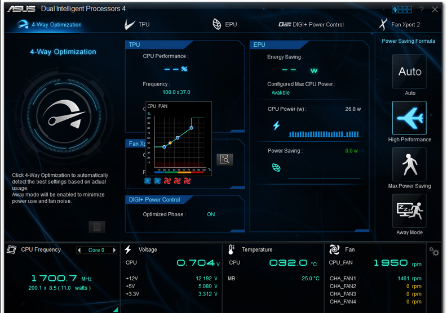Image resolution: width=447 pixels, height=313 pixels.
Task: Click the Core 0 selector field
Action: [x=96, y=250]
